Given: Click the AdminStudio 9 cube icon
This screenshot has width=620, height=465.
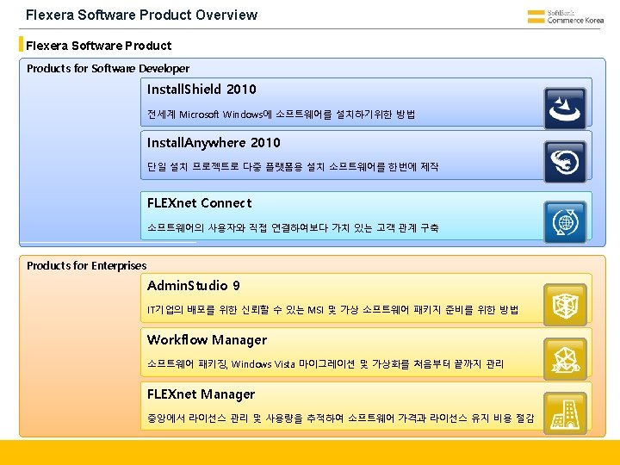Looking at the screenshot, I should [565, 305].
